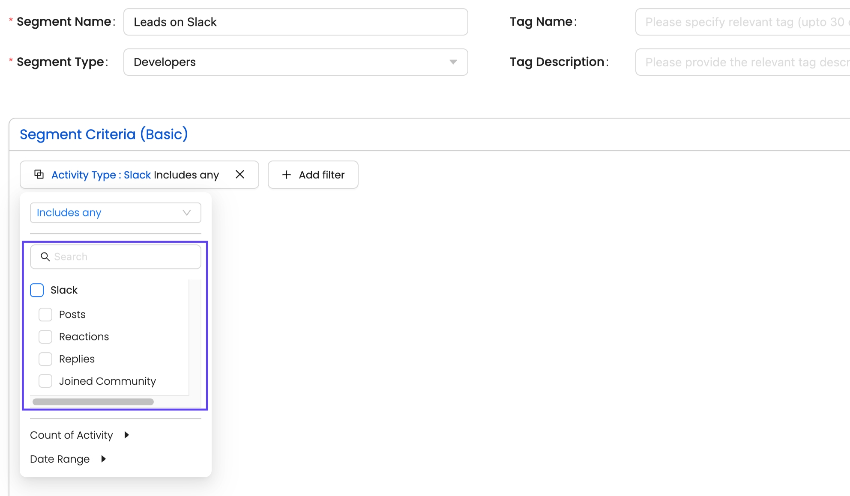
Task: Open the Developers segment type dropdown
Action: point(295,62)
